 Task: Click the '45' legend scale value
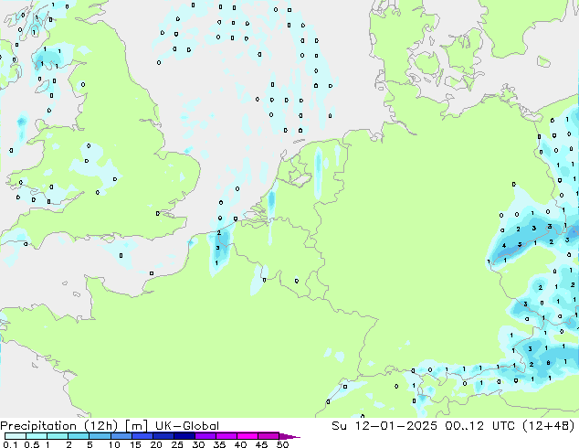coord(261,444)
